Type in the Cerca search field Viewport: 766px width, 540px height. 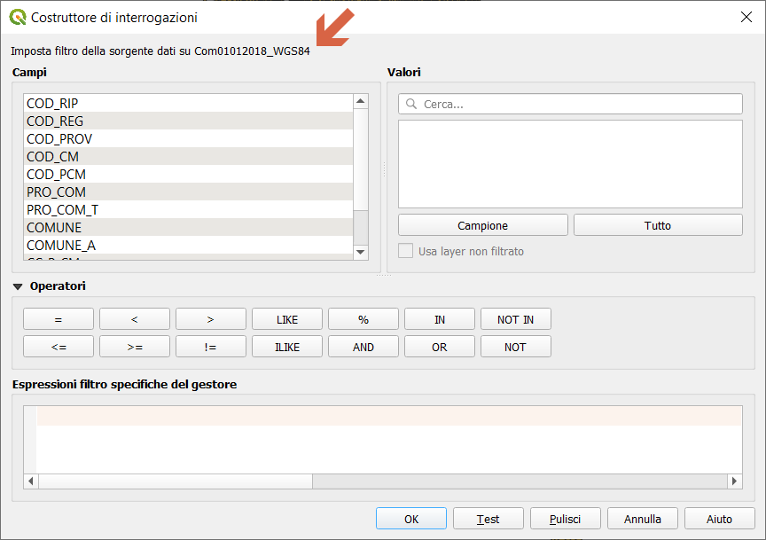[576, 104]
